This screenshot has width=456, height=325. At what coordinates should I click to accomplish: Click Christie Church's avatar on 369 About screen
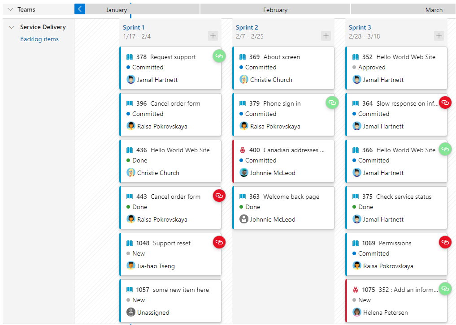point(243,79)
